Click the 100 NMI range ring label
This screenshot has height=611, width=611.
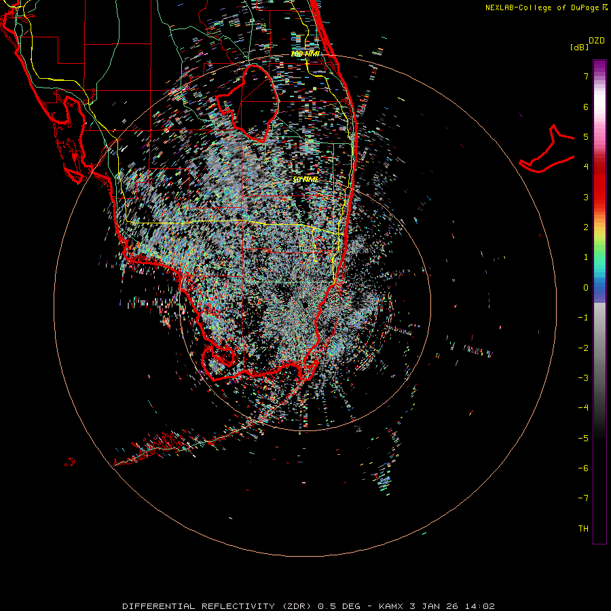(305, 54)
